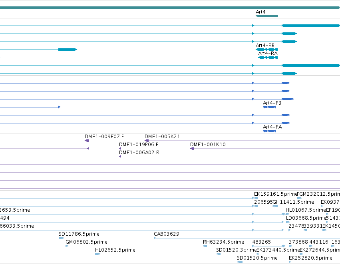Click the Art4 gene label
Viewport: 340px width, 264px height.
pyautogui.click(x=260, y=12)
